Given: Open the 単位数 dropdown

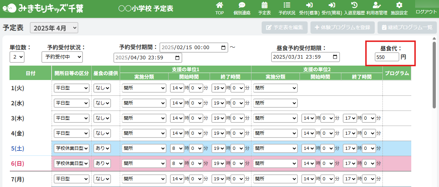Looking at the screenshot, I should pos(17,57).
